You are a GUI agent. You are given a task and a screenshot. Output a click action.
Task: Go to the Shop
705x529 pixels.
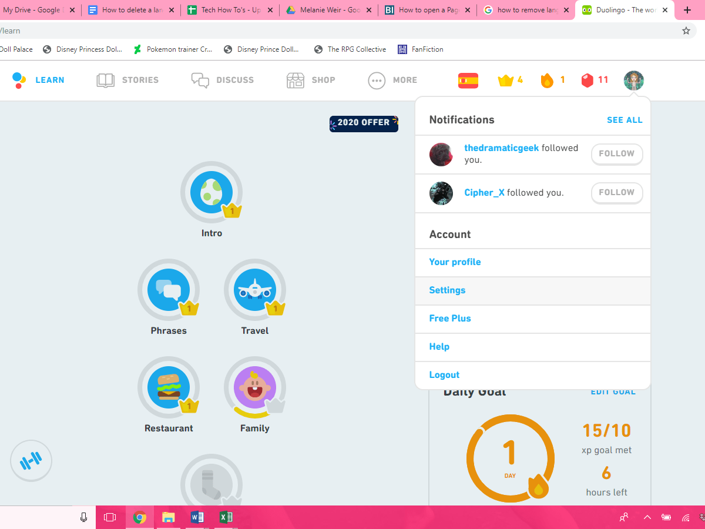click(311, 81)
